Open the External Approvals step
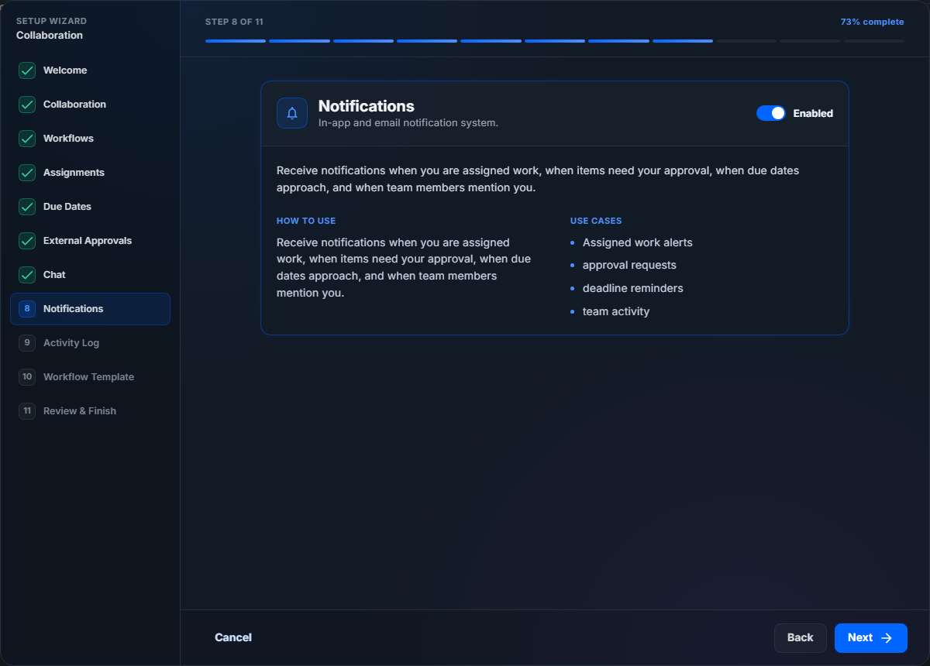Image resolution: width=930 pixels, height=666 pixels. coord(90,241)
